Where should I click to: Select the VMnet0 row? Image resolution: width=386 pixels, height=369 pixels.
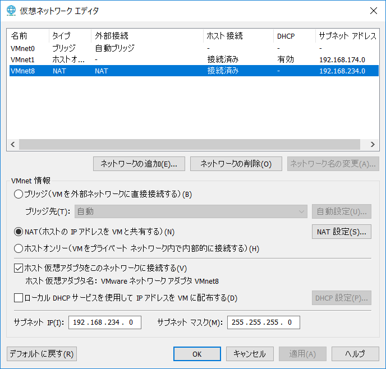(x=194, y=48)
